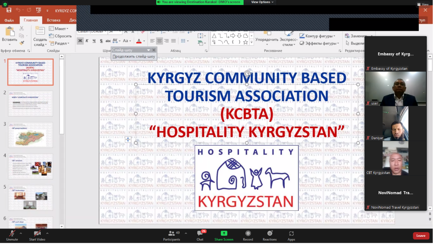Image resolution: width=433 pixels, height=244 pixels.
Task: Open the Aa change case dropdown
Action: click(x=127, y=41)
